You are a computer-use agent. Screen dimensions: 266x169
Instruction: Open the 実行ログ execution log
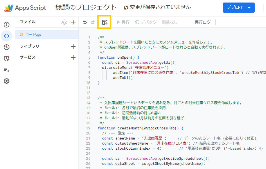coord(203,22)
